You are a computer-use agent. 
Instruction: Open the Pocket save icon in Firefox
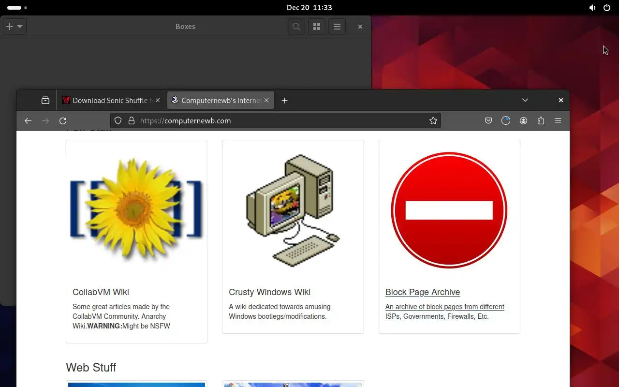coord(488,121)
